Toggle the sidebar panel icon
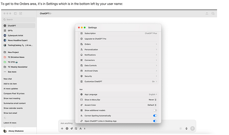Viewport: 229px width, 135px height. 15,13
